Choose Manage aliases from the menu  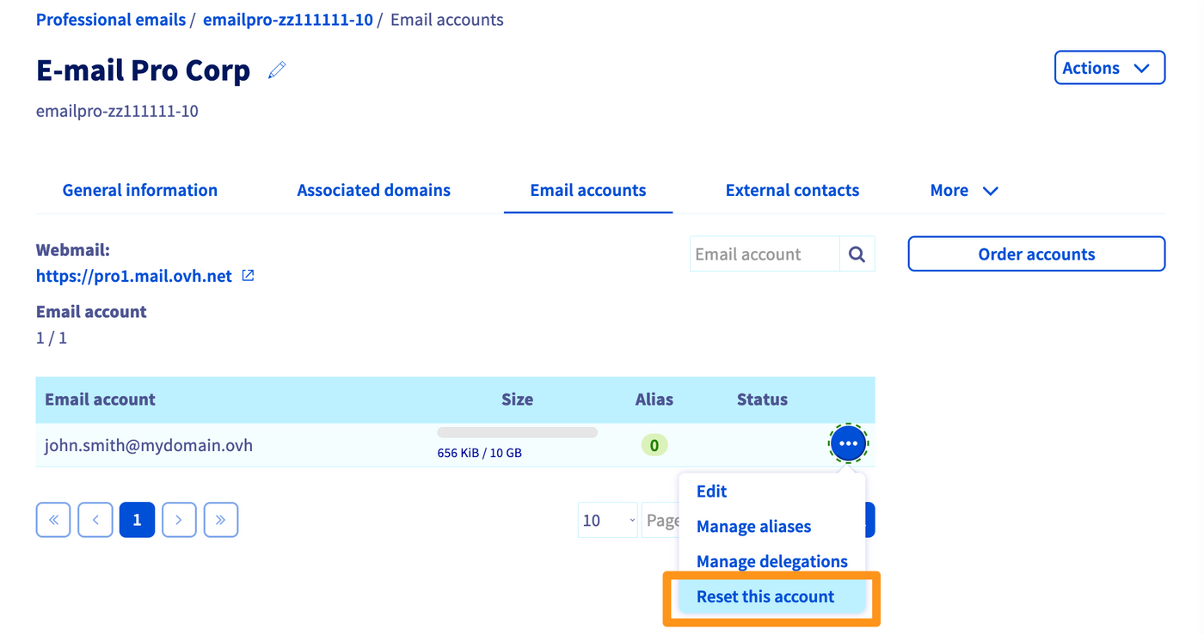point(753,527)
